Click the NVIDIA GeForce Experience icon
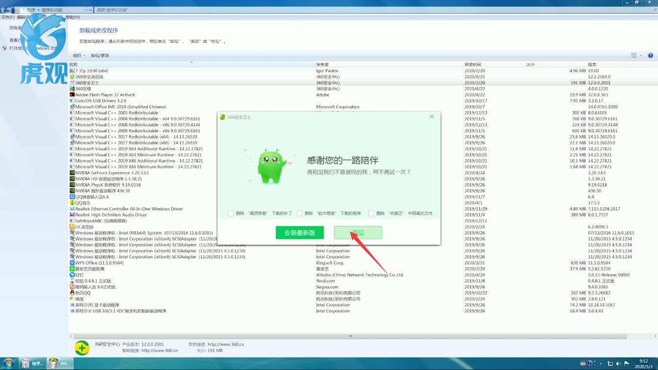This screenshot has height=370, width=658. (72, 173)
